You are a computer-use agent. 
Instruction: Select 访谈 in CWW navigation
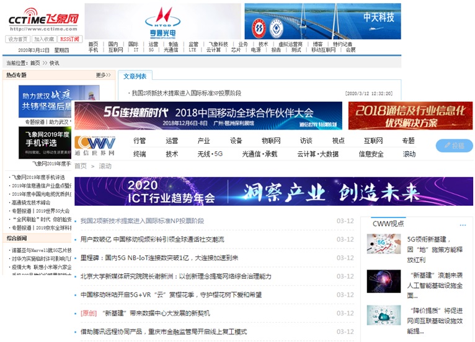coord(306,141)
